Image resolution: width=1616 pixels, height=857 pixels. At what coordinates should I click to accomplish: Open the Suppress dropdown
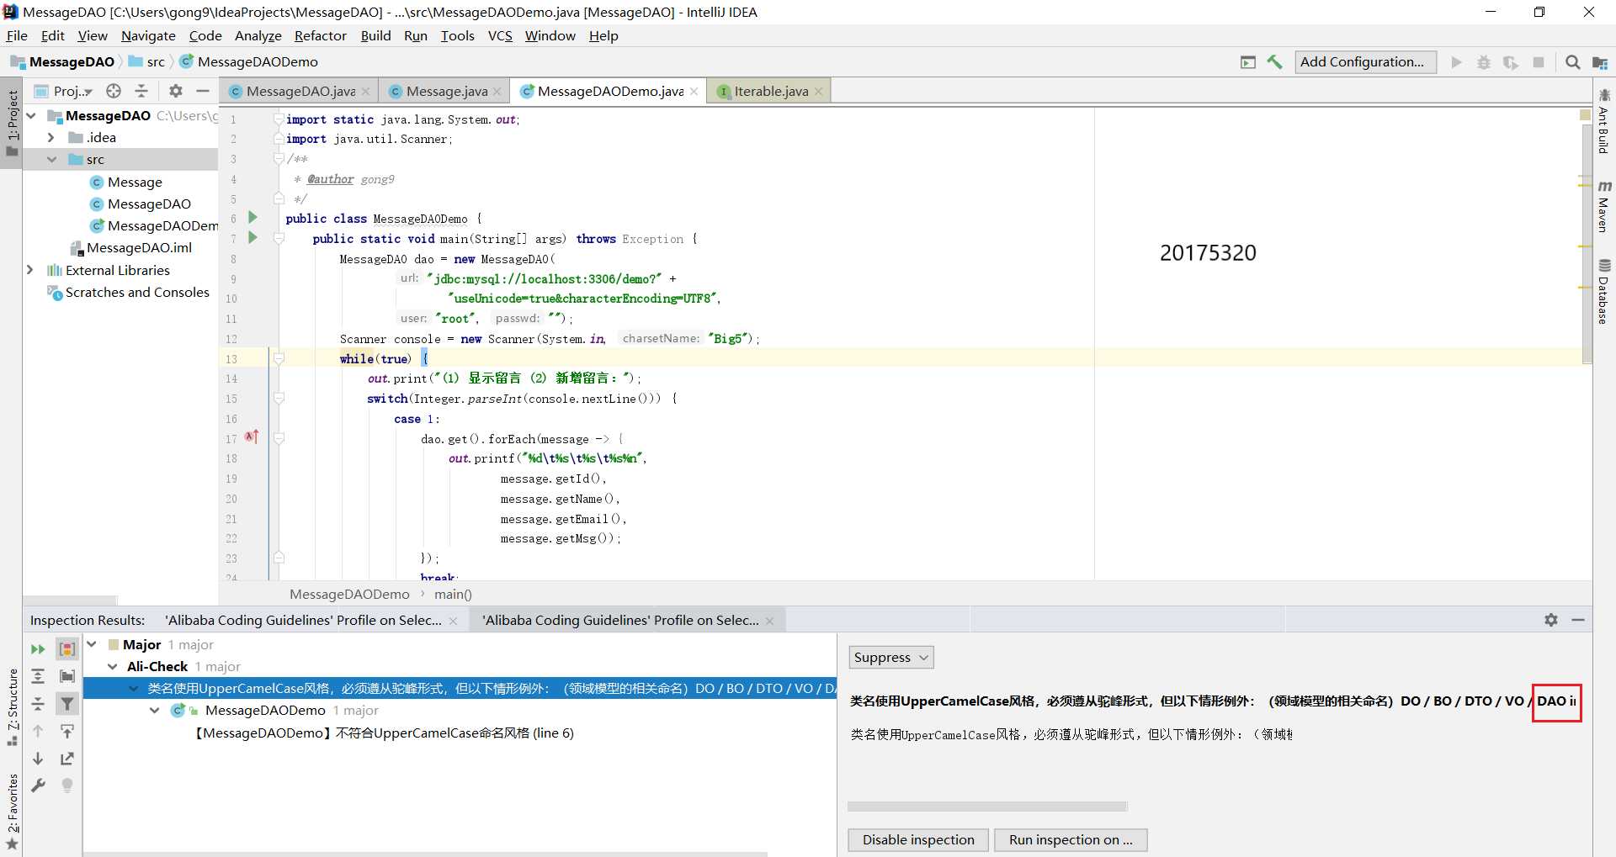pos(891,658)
